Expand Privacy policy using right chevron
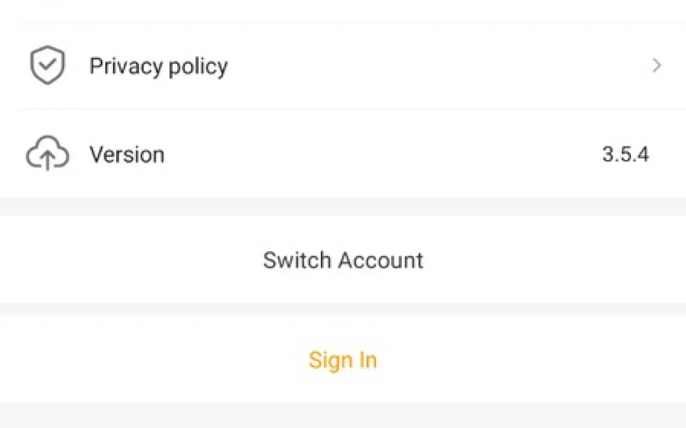The height and width of the screenshot is (428, 686). coord(657,66)
